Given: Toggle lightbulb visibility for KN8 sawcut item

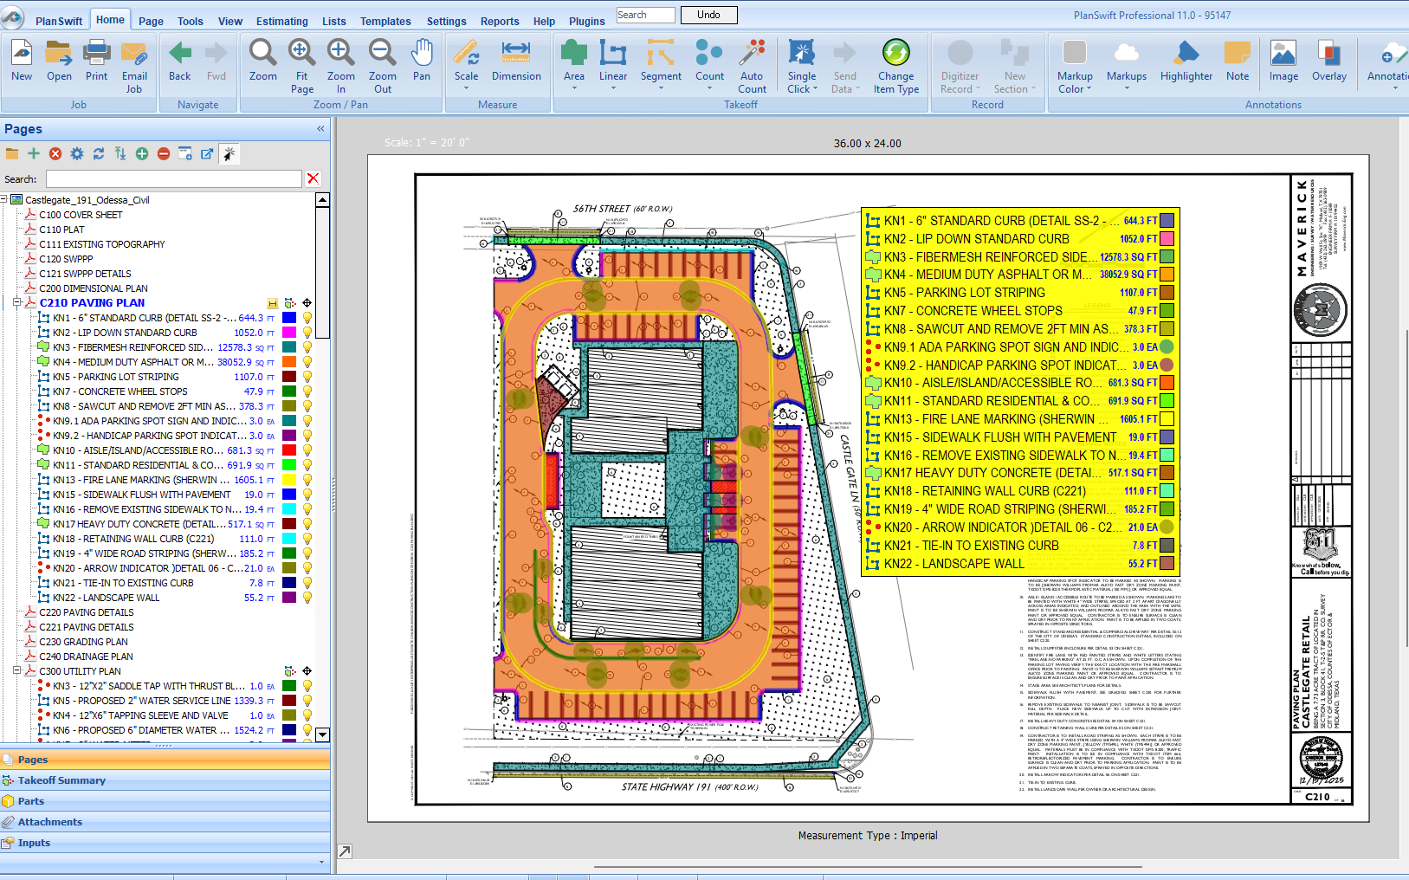Looking at the screenshot, I should [307, 406].
